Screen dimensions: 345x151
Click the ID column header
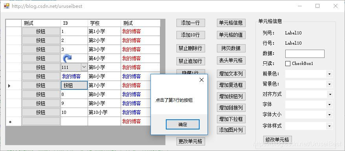click(74, 23)
